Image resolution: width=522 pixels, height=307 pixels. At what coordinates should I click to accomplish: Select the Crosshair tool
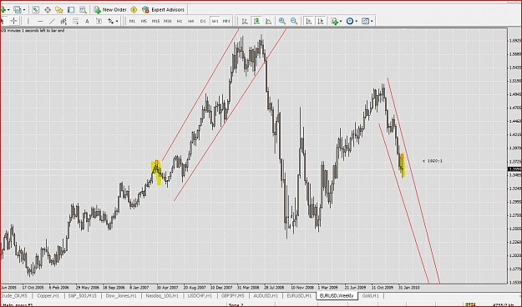13,21
